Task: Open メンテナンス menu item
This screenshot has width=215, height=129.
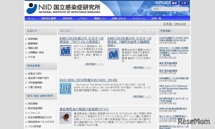Action: [139, 18]
